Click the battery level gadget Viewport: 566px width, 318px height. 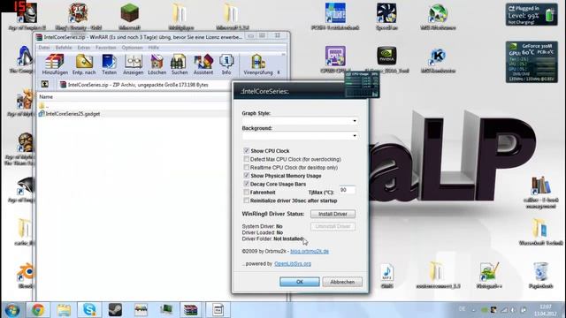[532, 14]
